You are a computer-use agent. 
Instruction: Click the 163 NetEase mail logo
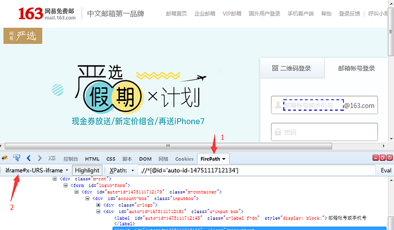pos(47,14)
